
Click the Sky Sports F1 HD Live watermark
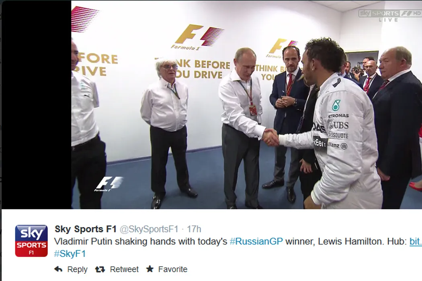click(x=389, y=16)
